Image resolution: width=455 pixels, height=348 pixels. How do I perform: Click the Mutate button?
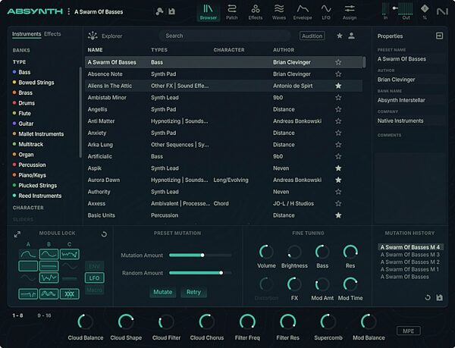pyautogui.click(x=162, y=292)
